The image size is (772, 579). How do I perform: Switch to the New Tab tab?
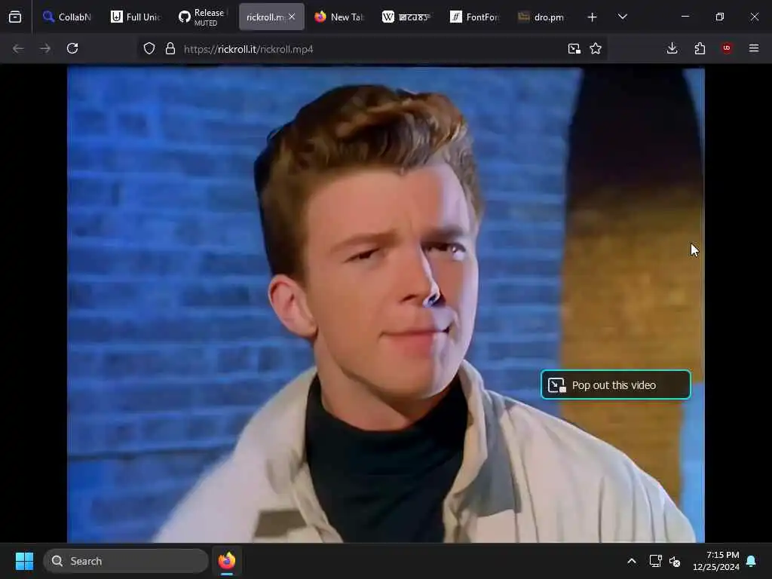(339, 17)
